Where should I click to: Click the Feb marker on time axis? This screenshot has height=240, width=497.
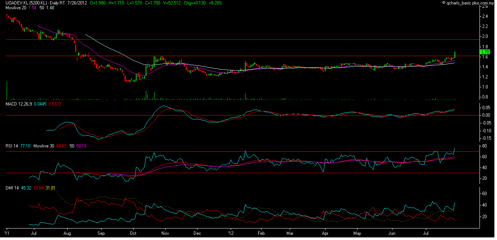261,233
